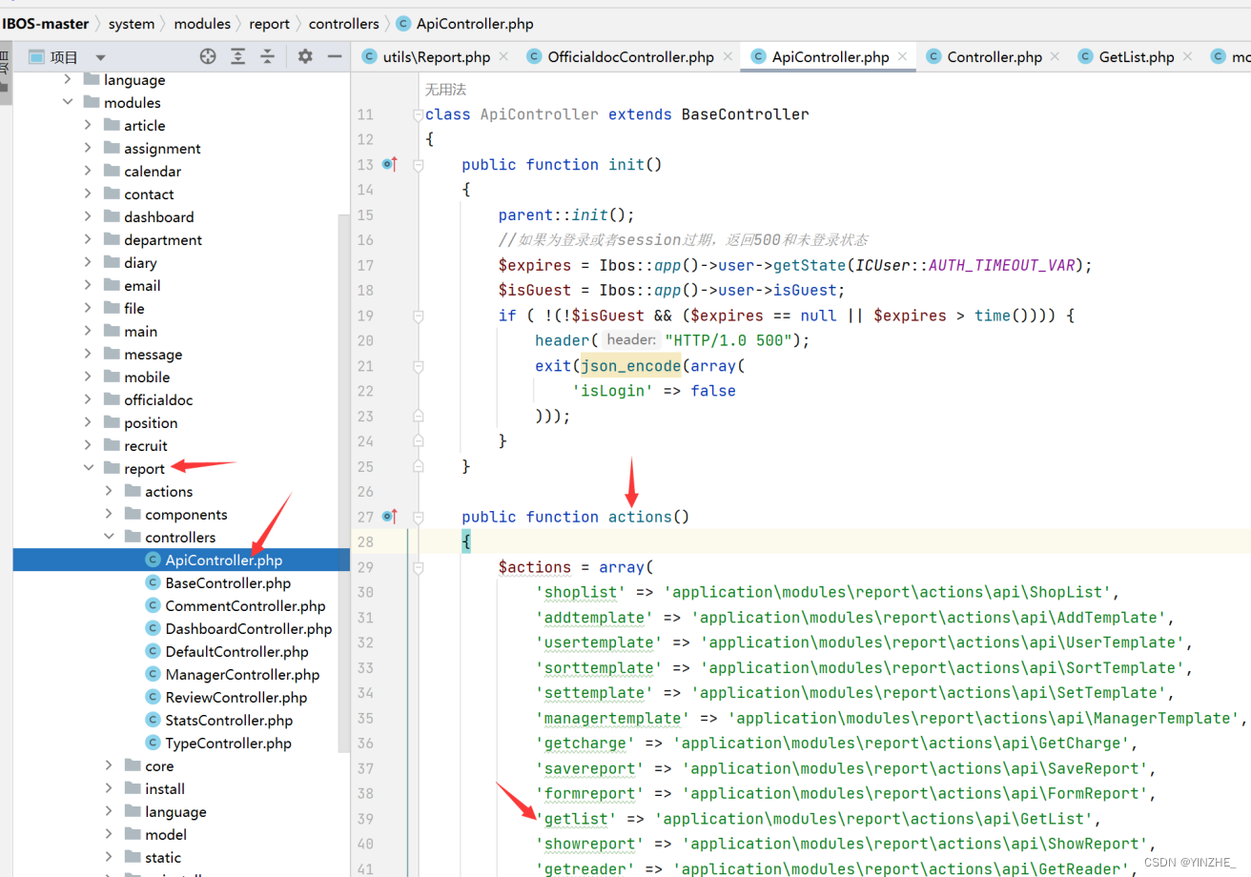Click the Expand All icon in project toolbar
The image size is (1251, 877).
(x=238, y=57)
